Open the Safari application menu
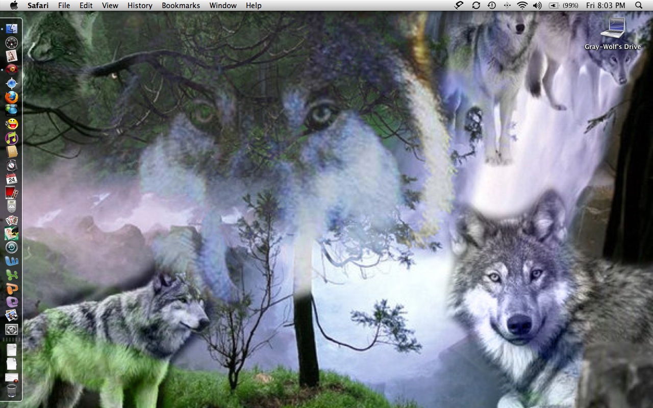 pyautogui.click(x=38, y=5)
